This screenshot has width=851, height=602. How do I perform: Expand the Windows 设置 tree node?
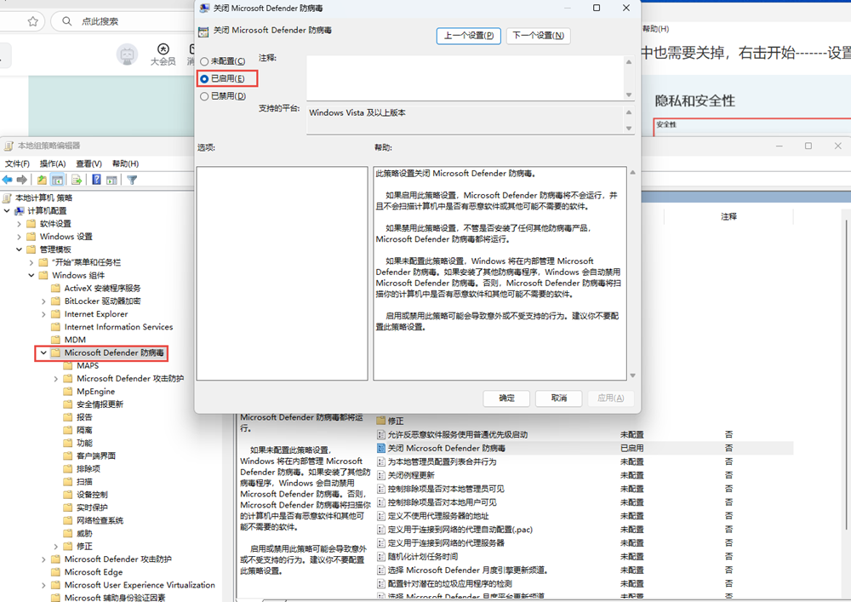(x=19, y=237)
